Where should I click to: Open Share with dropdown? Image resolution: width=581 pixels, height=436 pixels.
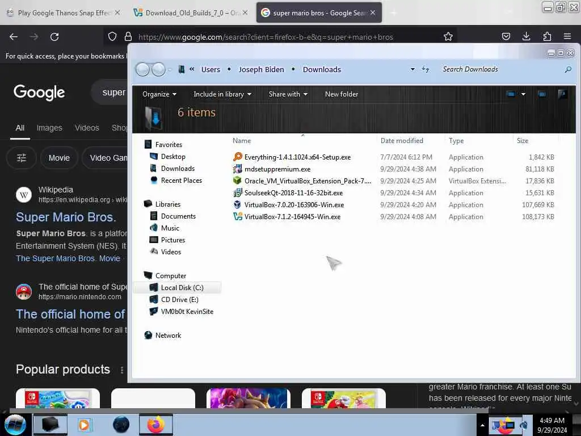tap(288, 94)
